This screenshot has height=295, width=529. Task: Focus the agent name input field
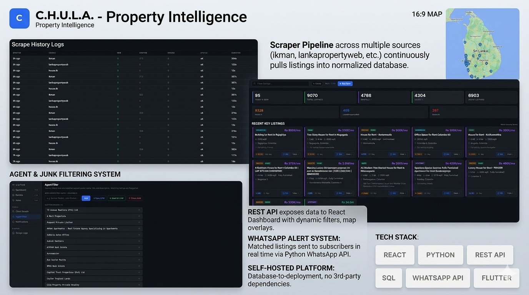[x=63, y=198]
